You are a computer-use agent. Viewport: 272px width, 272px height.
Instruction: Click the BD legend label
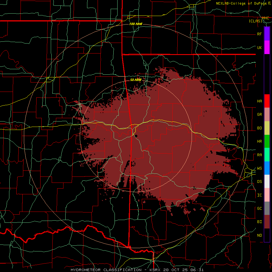259,128
